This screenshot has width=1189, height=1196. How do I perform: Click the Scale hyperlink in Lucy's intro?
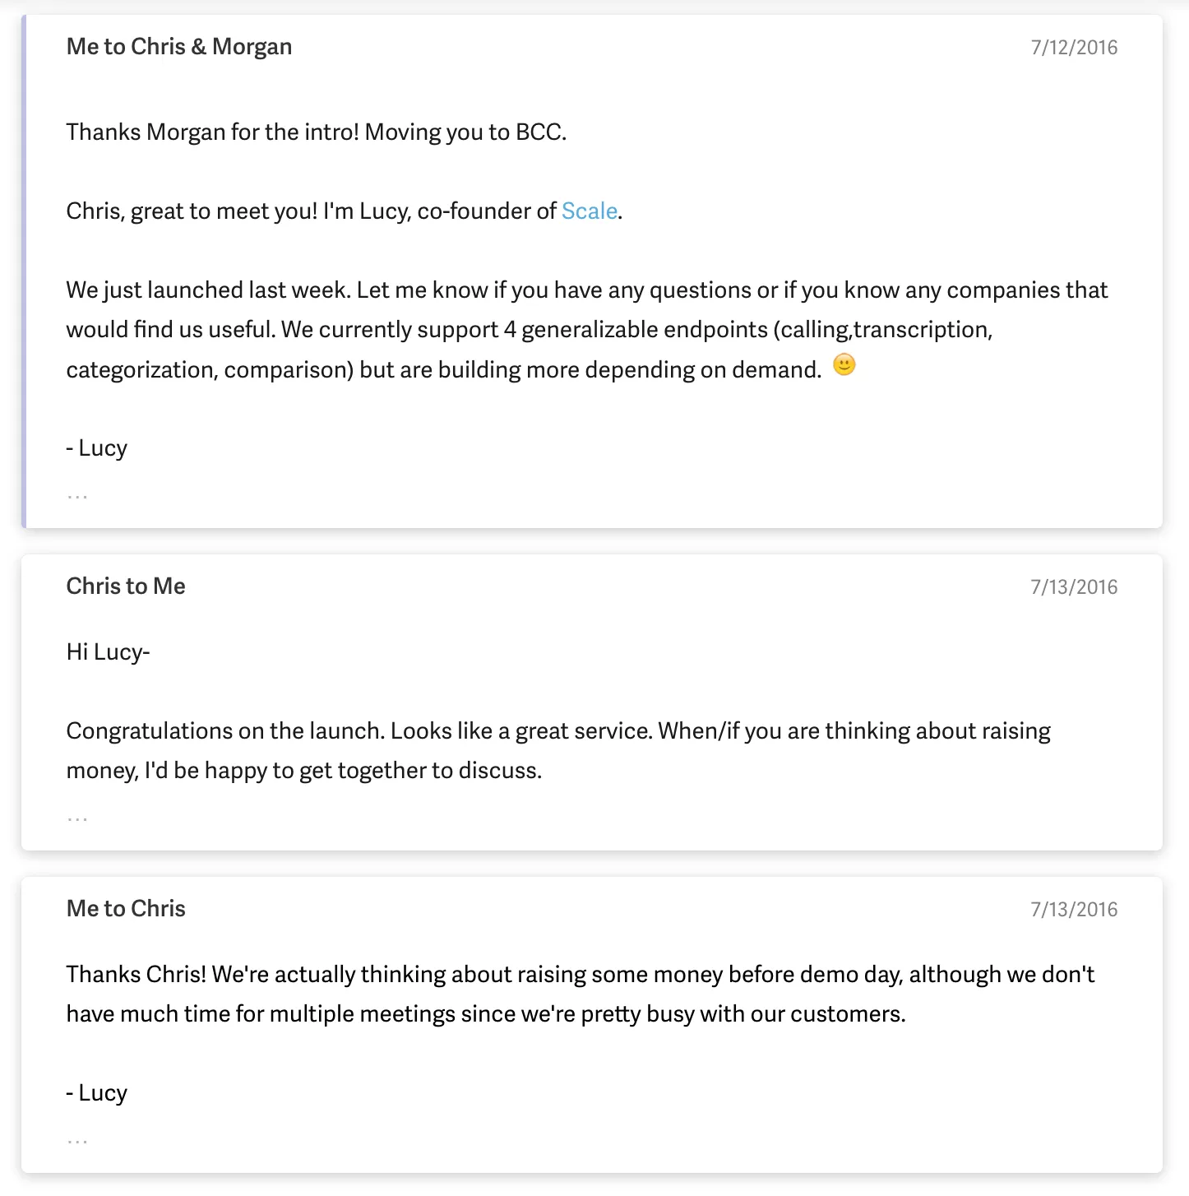(x=589, y=211)
